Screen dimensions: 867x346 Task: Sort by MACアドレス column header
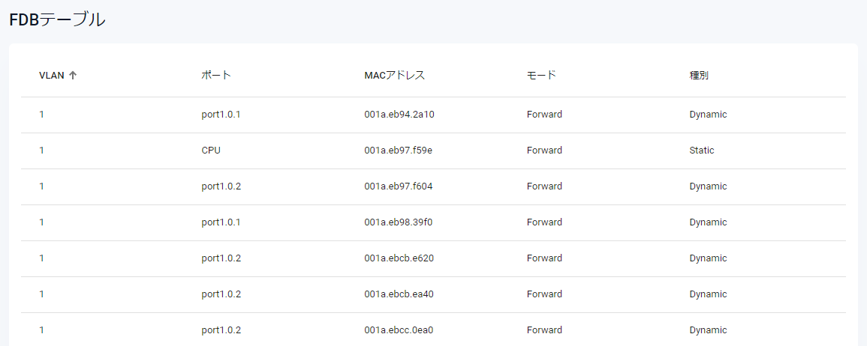click(395, 76)
